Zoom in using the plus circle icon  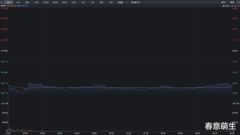(232, 6)
